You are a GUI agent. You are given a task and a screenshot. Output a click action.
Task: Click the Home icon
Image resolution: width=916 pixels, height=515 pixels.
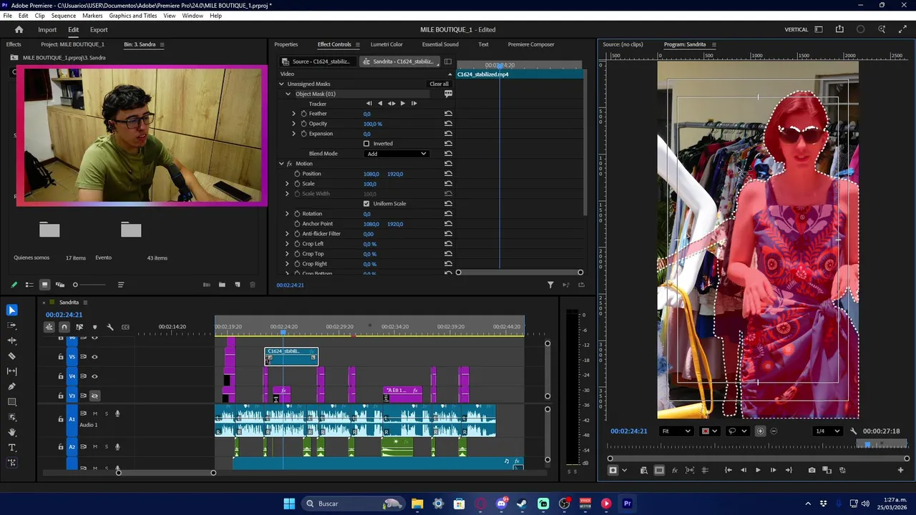(19, 29)
